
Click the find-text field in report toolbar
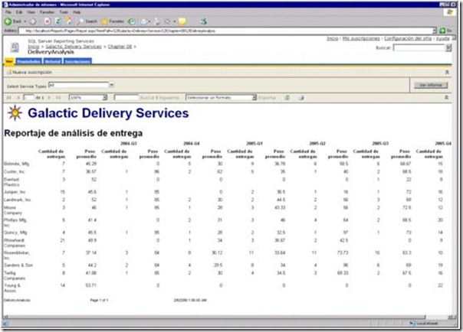tap(126, 97)
